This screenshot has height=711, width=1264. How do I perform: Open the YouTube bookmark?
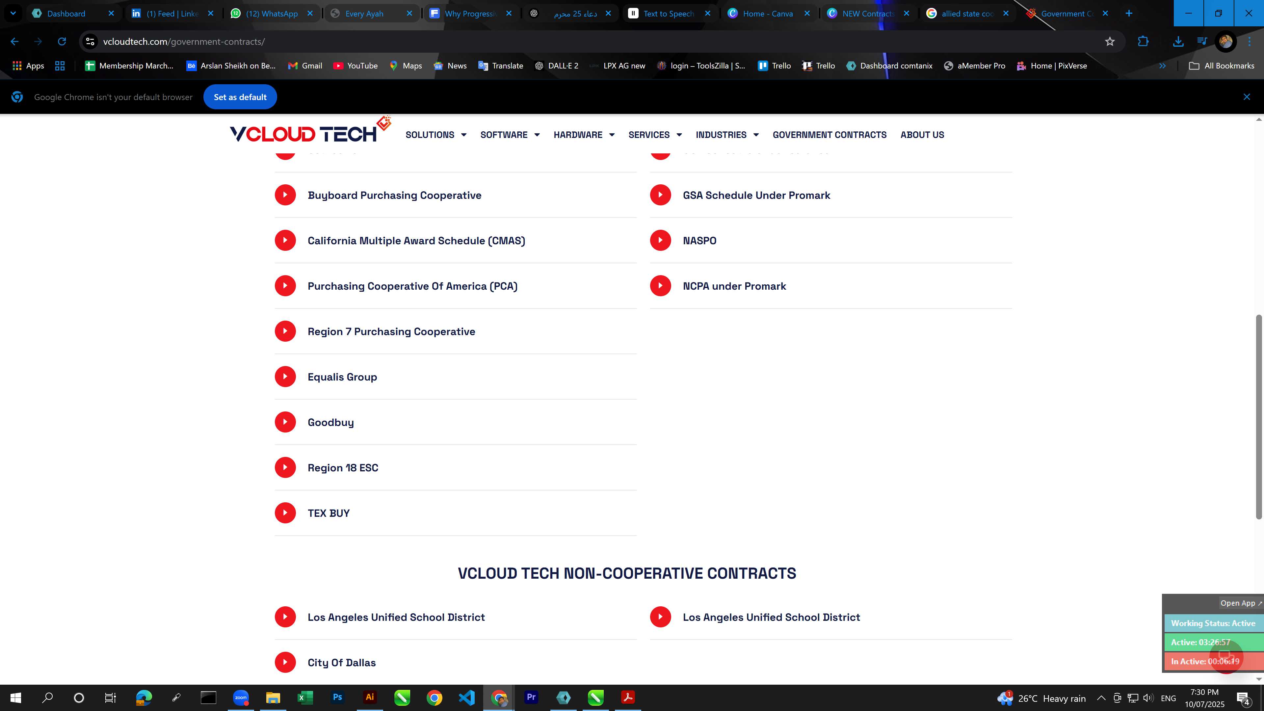point(356,66)
